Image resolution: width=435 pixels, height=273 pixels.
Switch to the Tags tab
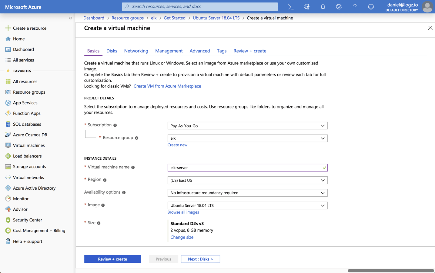pyautogui.click(x=222, y=51)
